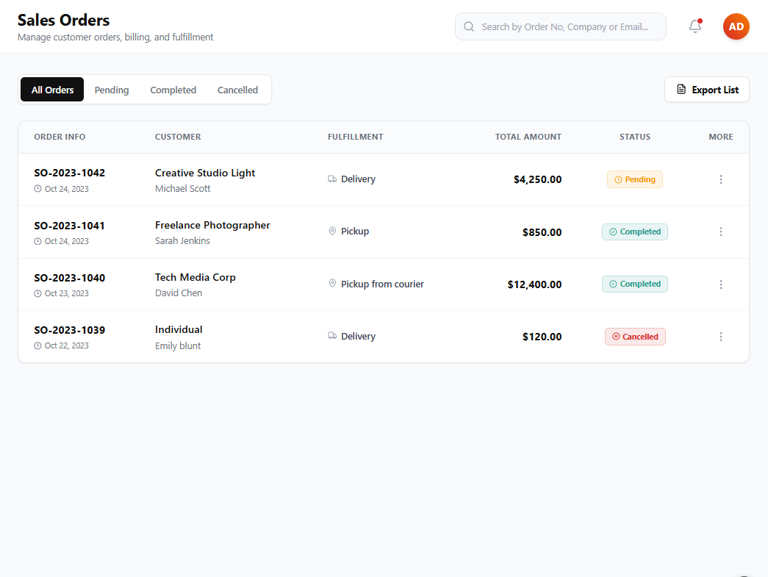Open more options for order SO-2023-1041
Screen dimensions: 768x577
coord(720,232)
